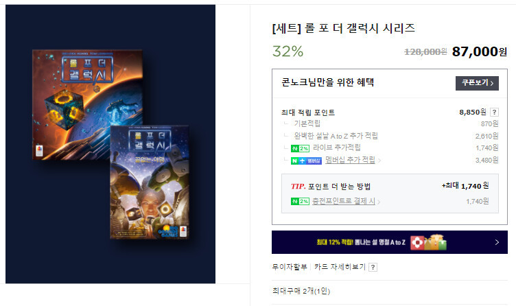516x306 pixels.
Task: Open the 충전포인트로 결제 시 link
Action: 344,201
